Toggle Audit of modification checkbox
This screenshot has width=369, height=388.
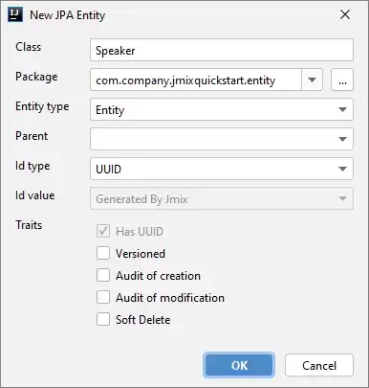[x=103, y=297]
